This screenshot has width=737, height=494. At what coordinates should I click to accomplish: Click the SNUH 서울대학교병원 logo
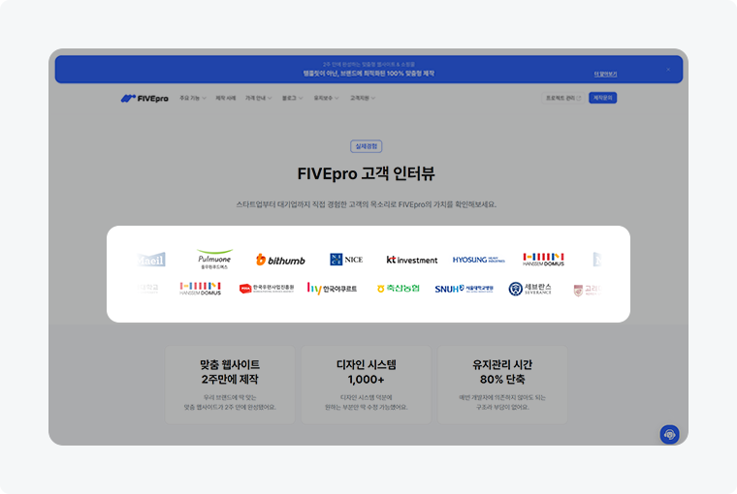tap(464, 289)
